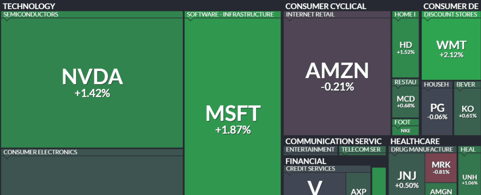Click the AMGN stock tile
This screenshot has width=481, height=195.
coord(441,191)
